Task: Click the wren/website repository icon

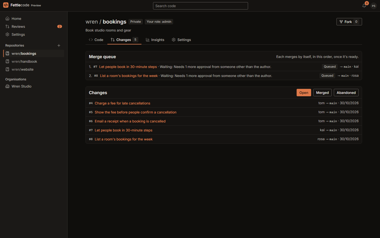Action: (x=7, y=69)
